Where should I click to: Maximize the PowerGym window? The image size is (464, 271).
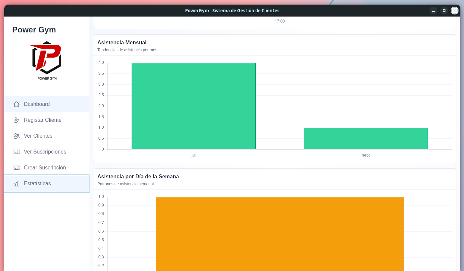pos(444,11)
